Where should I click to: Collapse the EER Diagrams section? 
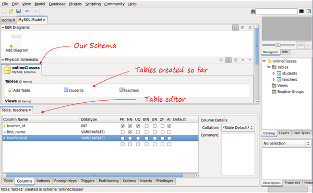pos(3,28)
